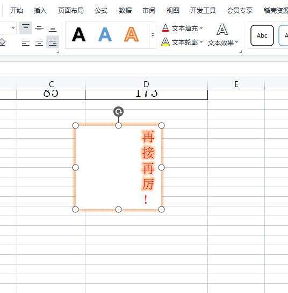Apply the orange outline WordArt style
The image size is (288, 293).
pos(131,34)
